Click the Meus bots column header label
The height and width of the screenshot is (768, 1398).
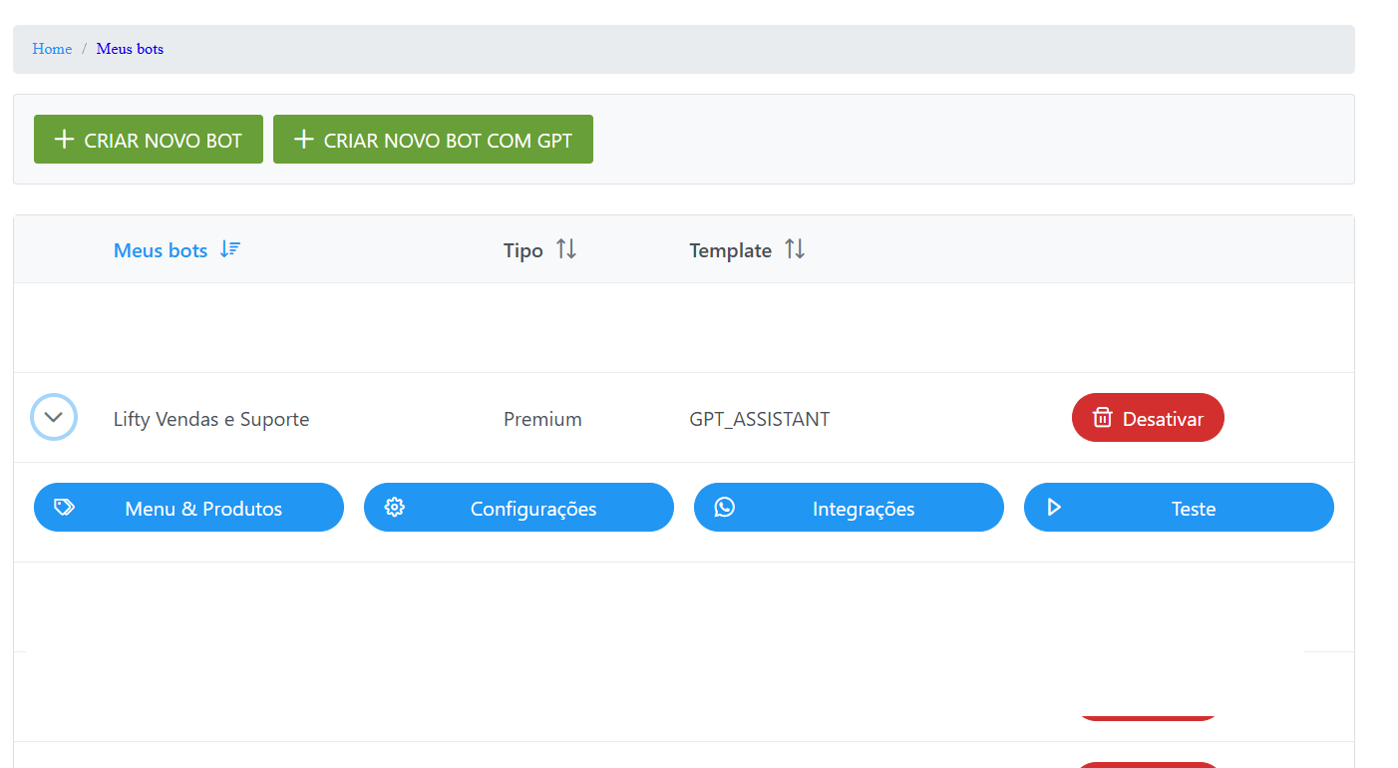pos(161,250)
